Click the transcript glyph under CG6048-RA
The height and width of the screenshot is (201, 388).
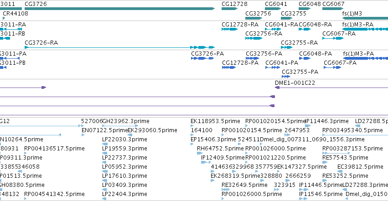[x=305, y=29]
